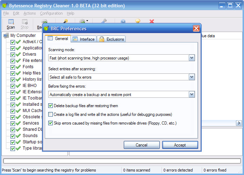Select the Startup tree item

click(x=33, y=142)
